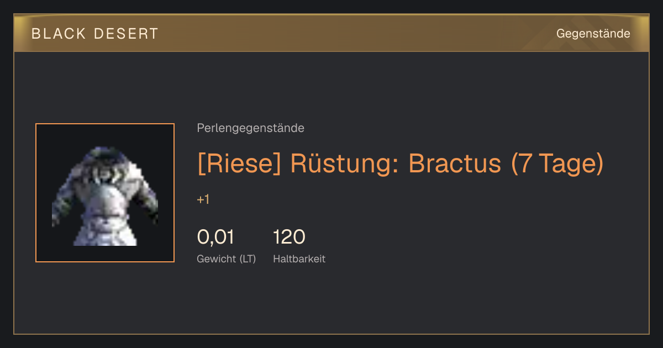Click the word DESERT in the header
This screenshot has height=348, width=663.
tap(126, 34)
